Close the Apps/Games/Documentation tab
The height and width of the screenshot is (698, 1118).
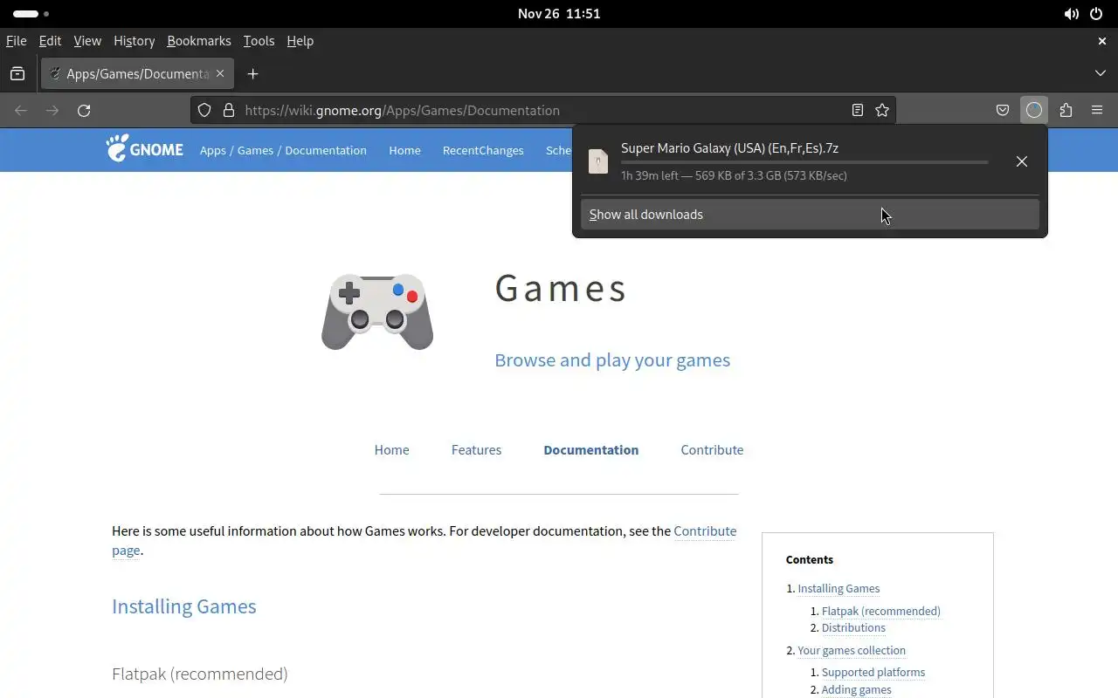[220, 74]
